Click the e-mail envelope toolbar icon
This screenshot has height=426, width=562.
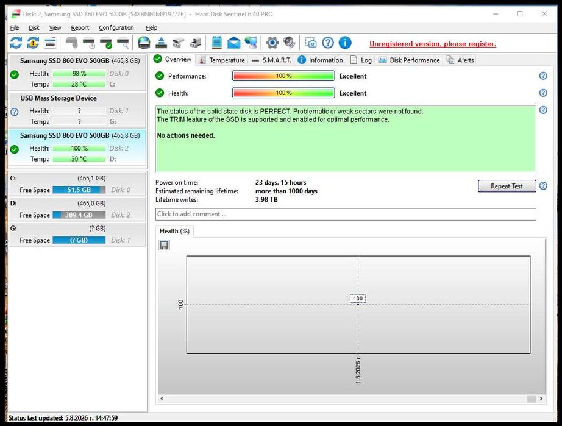(233, 43)
